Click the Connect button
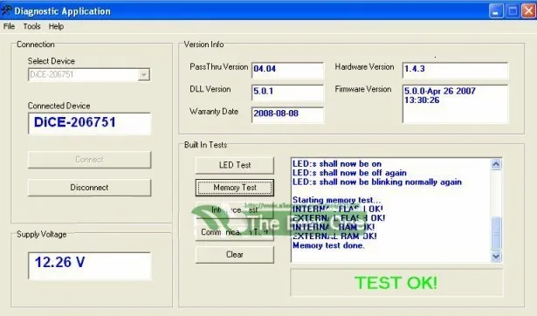 [89, 160]
